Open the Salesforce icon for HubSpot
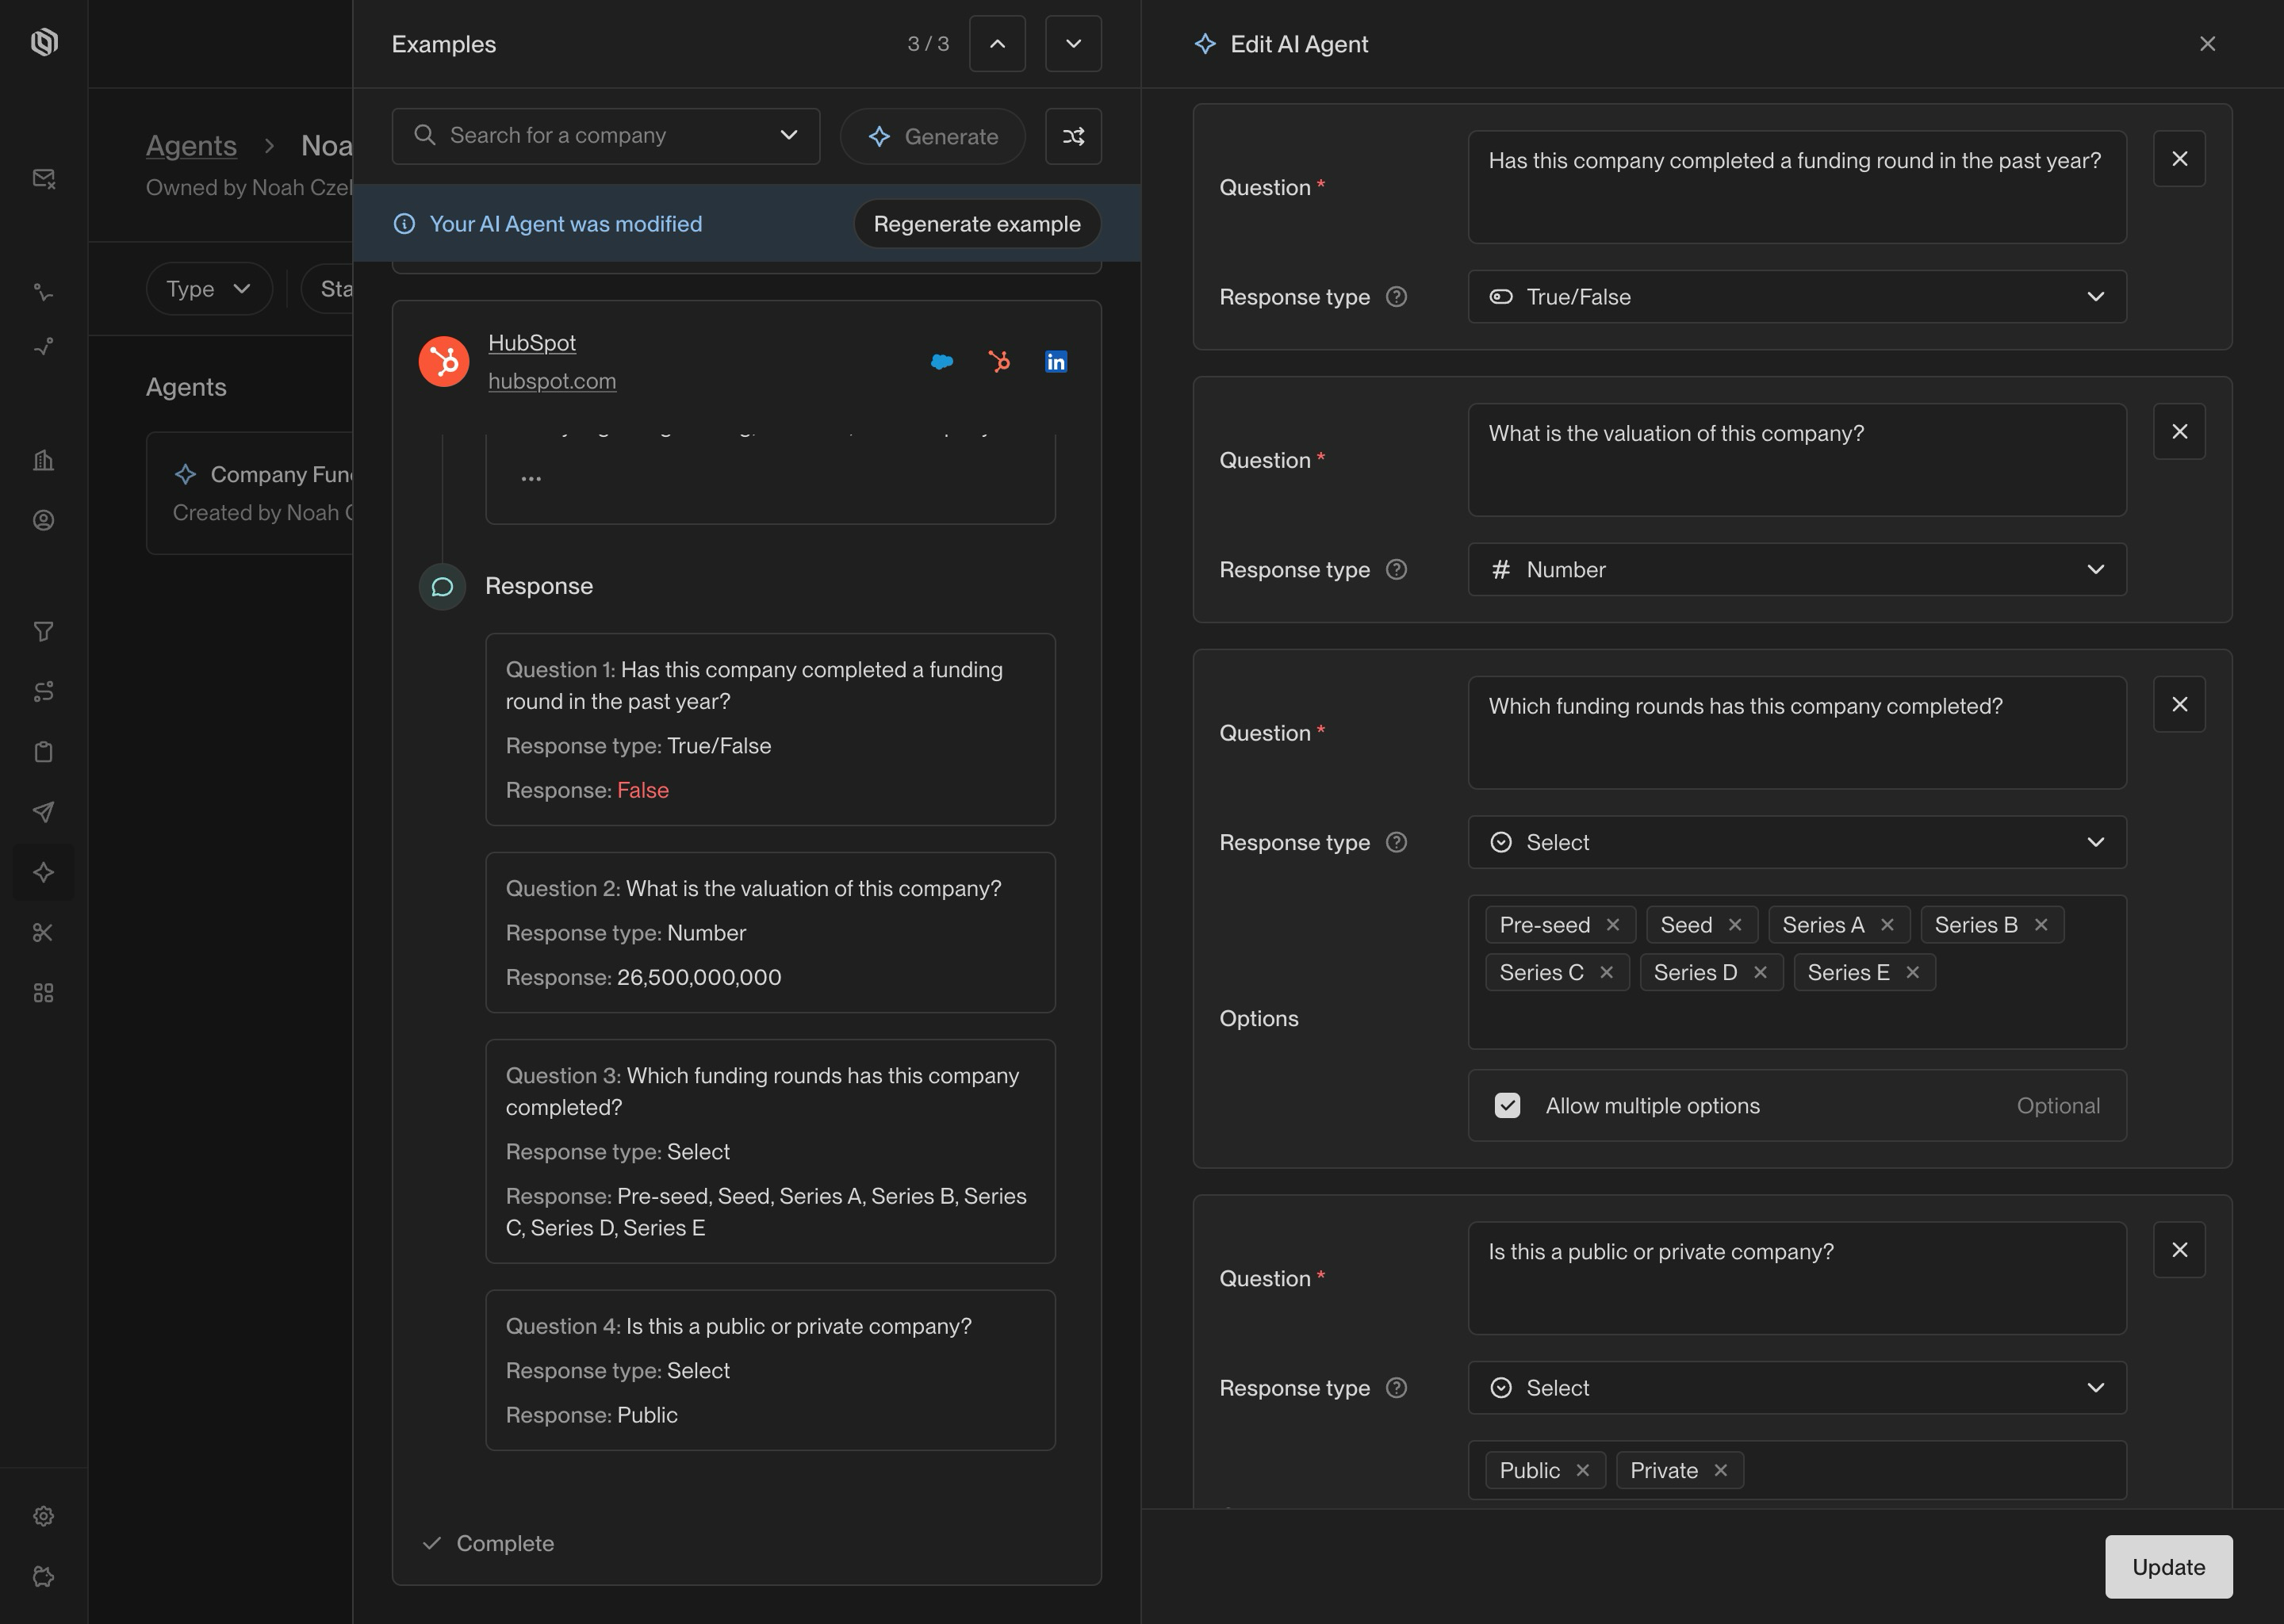Image resolution: width=2284 pixels, height=1624 pixels. coord(942,362)
